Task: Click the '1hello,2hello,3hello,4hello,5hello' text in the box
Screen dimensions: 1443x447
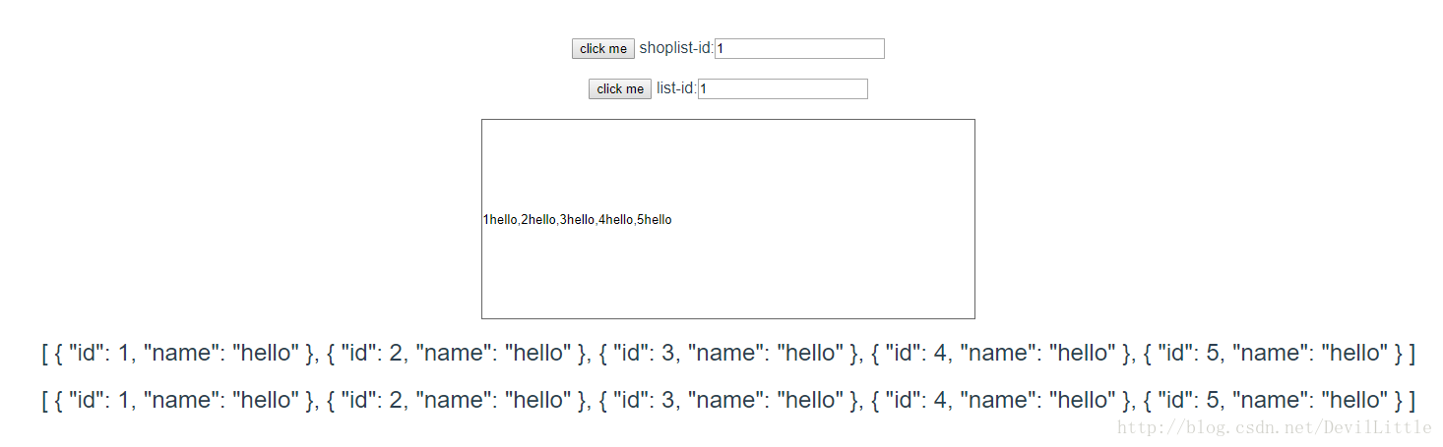Action: (577, 220)
